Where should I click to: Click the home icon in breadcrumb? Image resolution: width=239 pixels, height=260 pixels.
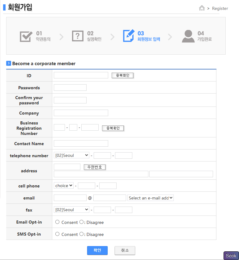click(202, 8)
